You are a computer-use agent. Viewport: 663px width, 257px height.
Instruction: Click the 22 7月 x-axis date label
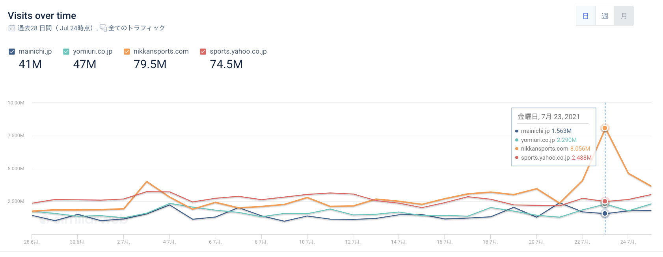[582, 242]
